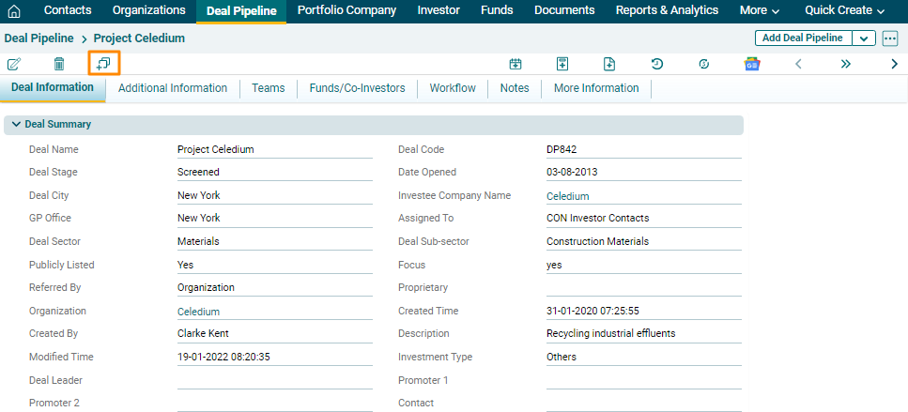Click the home icon in navigation bar
The width and height of the screenshot is (908, 412).
(x=14, y=11)
